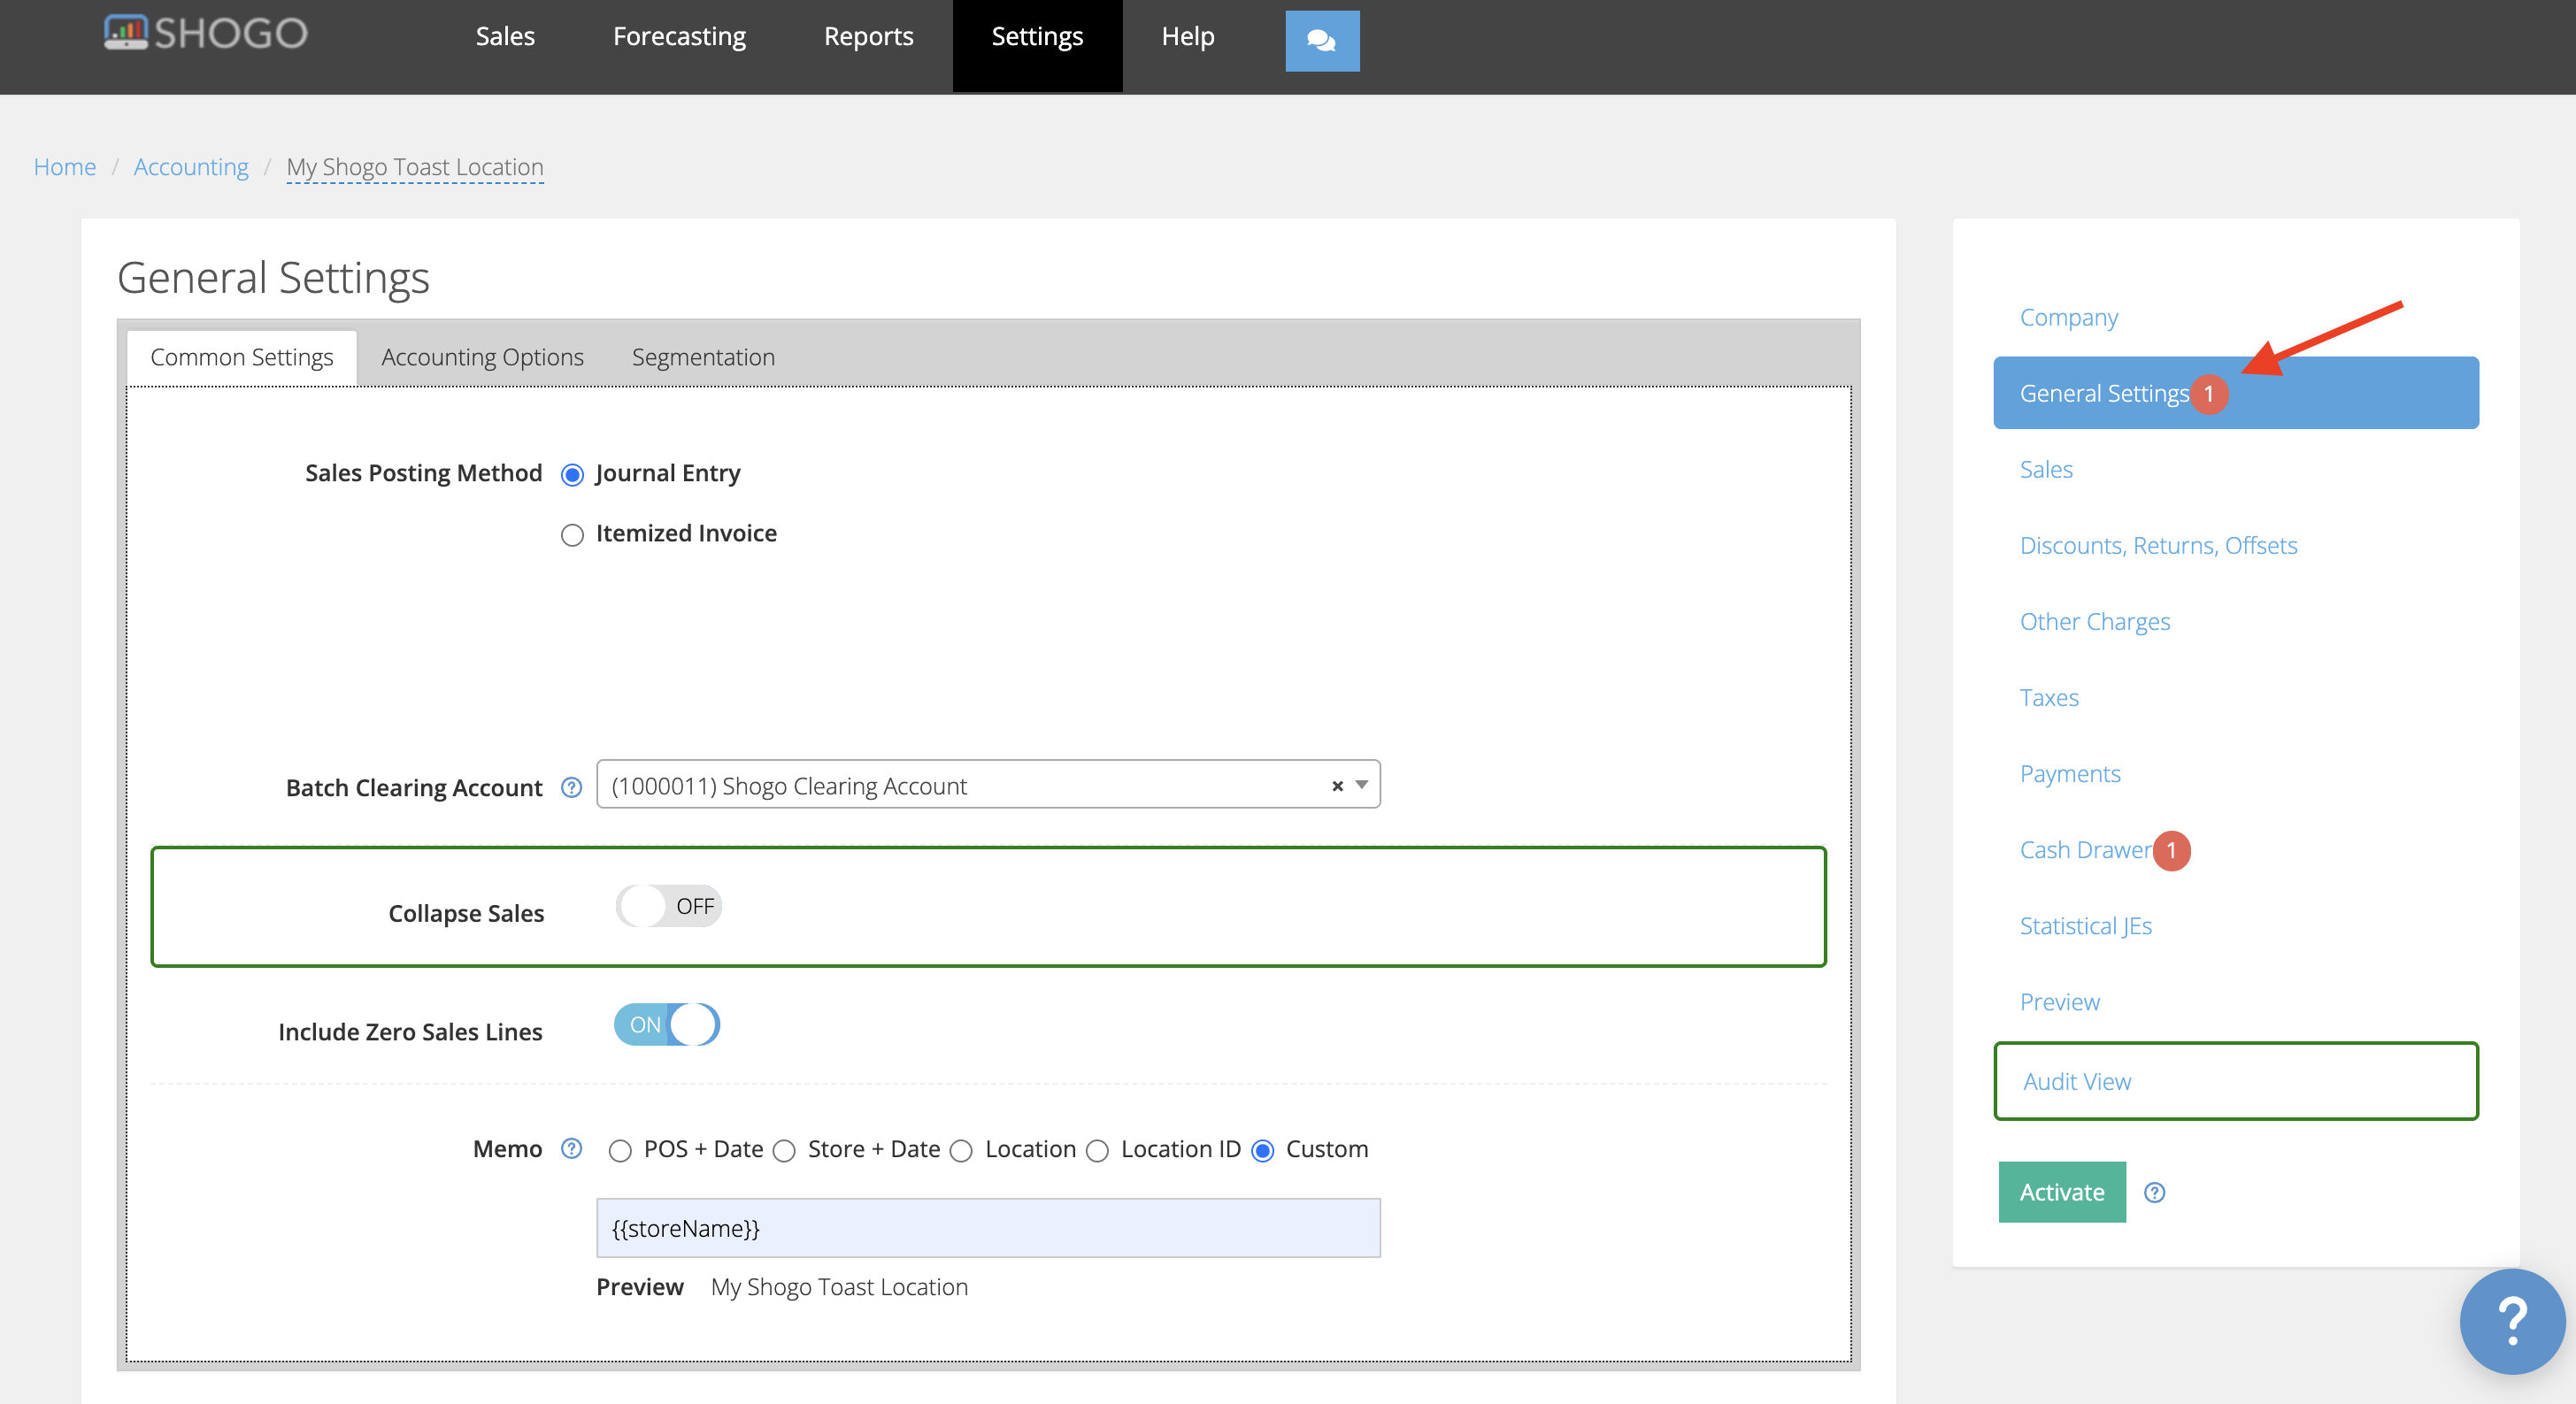The width and height of the screenshot is (2576, 1404).
Task: Click the Activate button
Action: pos(2061,1191)
